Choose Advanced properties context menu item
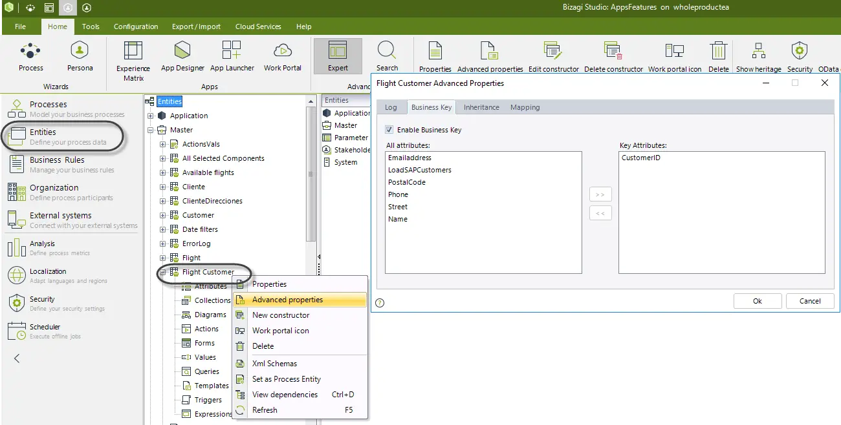 pyautogui.click(x=300, y=300)
